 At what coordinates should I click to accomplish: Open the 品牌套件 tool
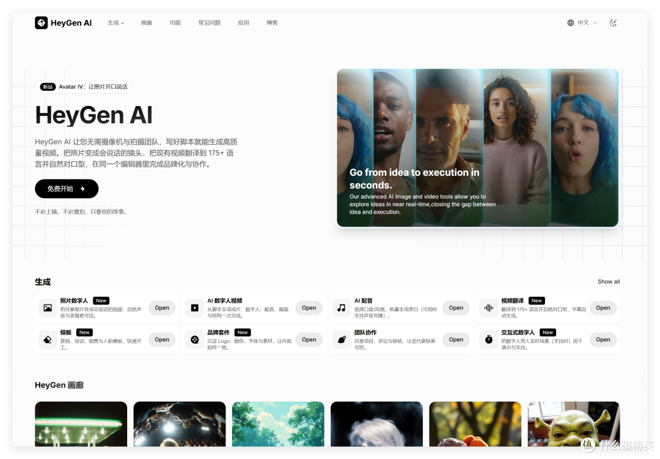(x=309, y=339)
